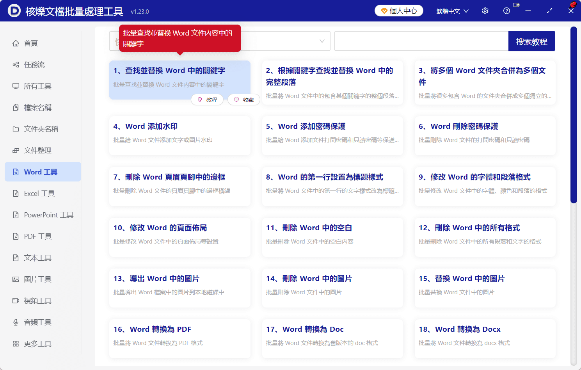Click the monitor icon beside 所有工具
The image size is (581, 370).
[x=16, y=86]
